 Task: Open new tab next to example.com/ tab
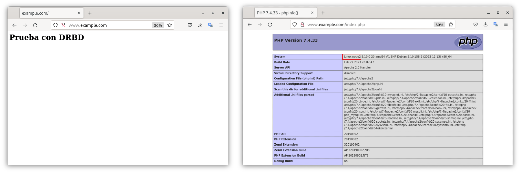coord(90,13)
